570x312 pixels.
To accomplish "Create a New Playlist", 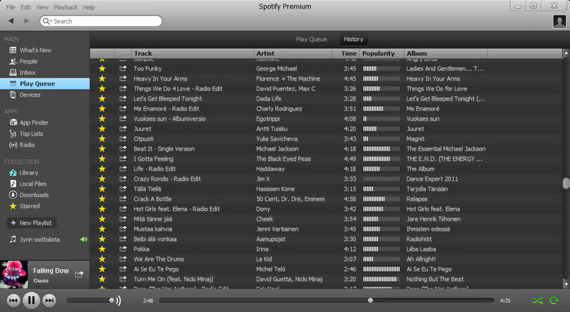I will pyautogui.click(x=31, y=223).
